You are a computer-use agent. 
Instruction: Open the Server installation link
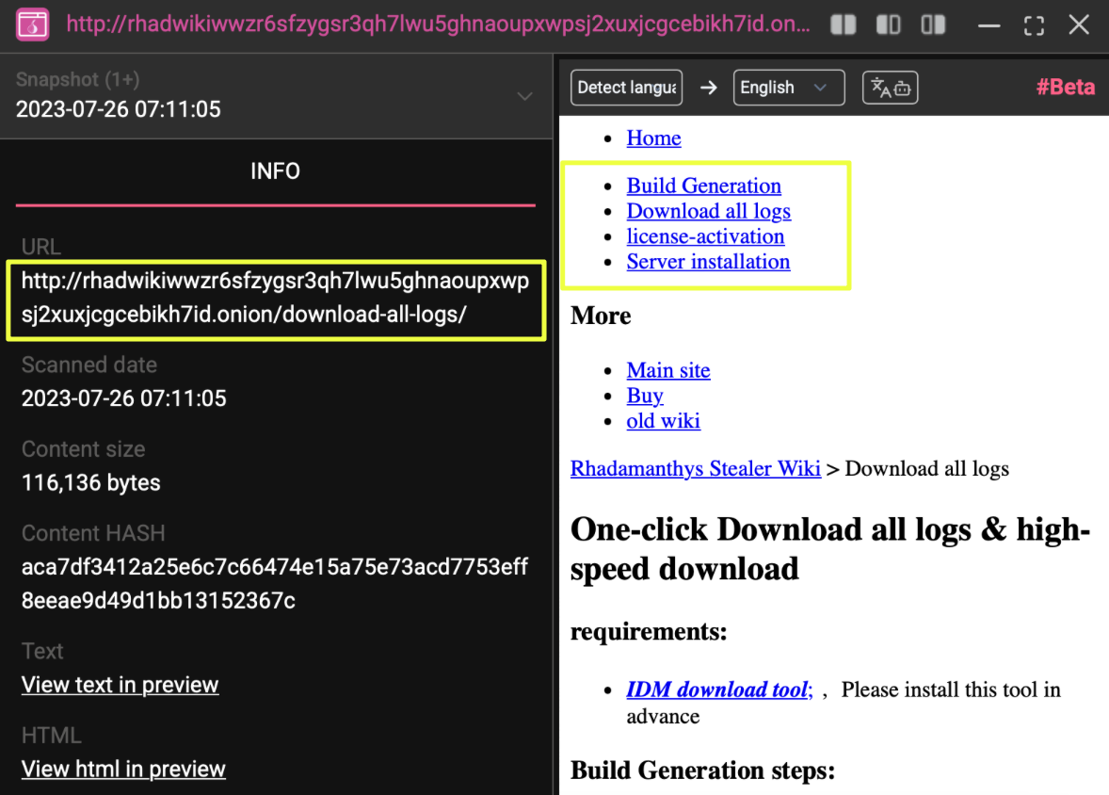click(x=708, y=262)
